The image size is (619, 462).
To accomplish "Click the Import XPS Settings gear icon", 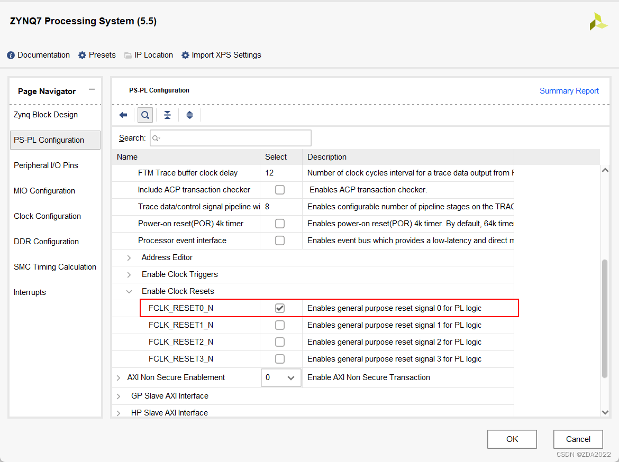I will [x=185, y=55].
